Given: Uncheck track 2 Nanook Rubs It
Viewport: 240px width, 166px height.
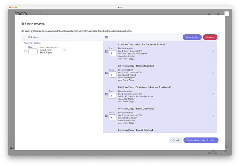Looking at the screenshot, I should point(106,73).
